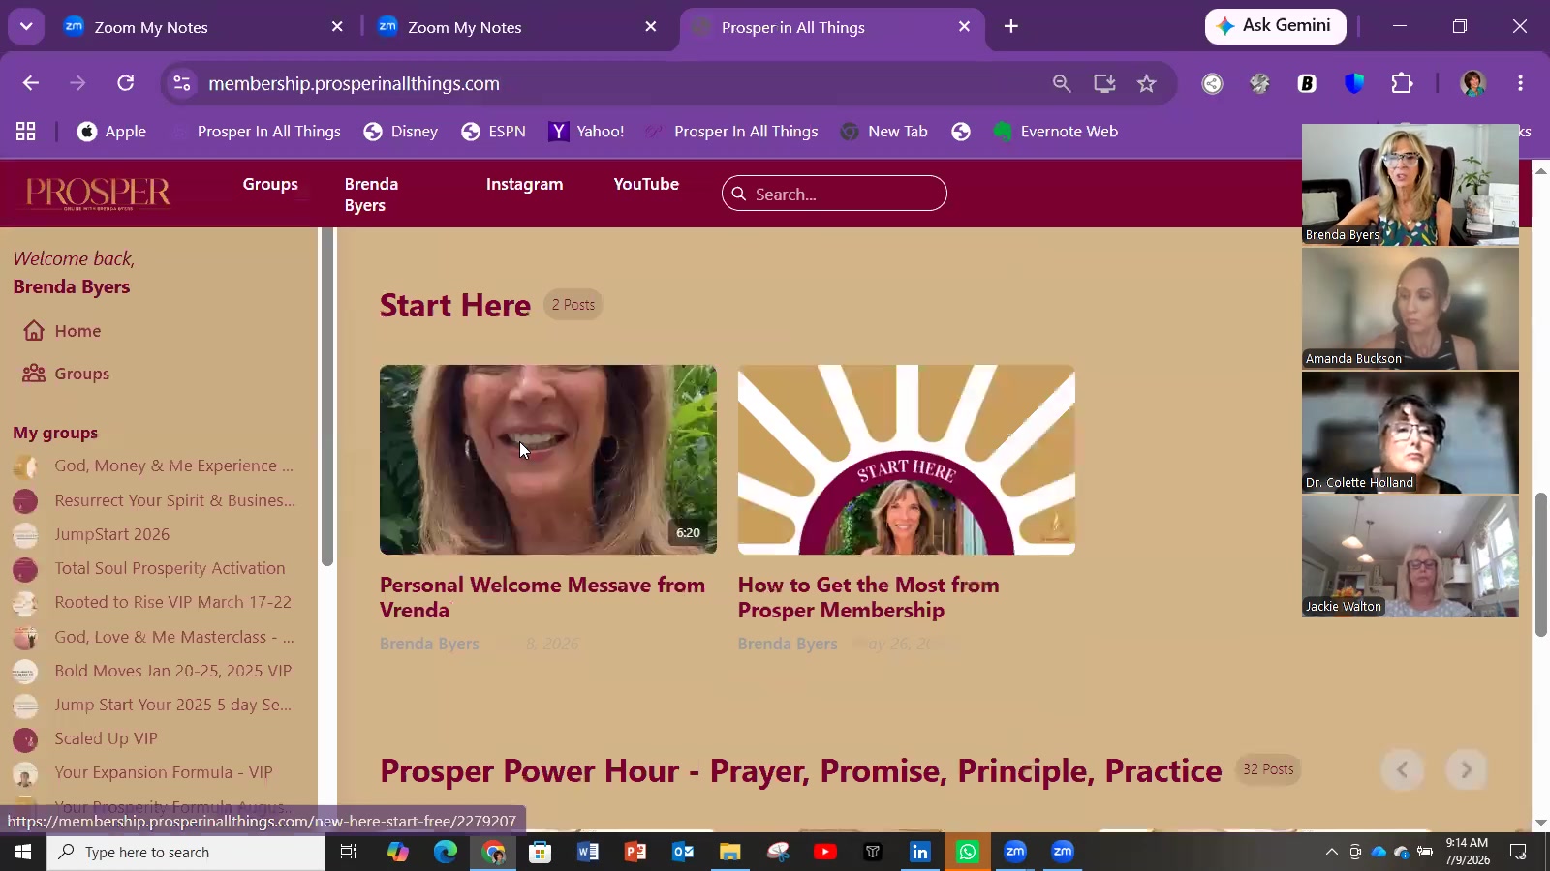Open How to Get the Most title link

[x=869, y=597]
